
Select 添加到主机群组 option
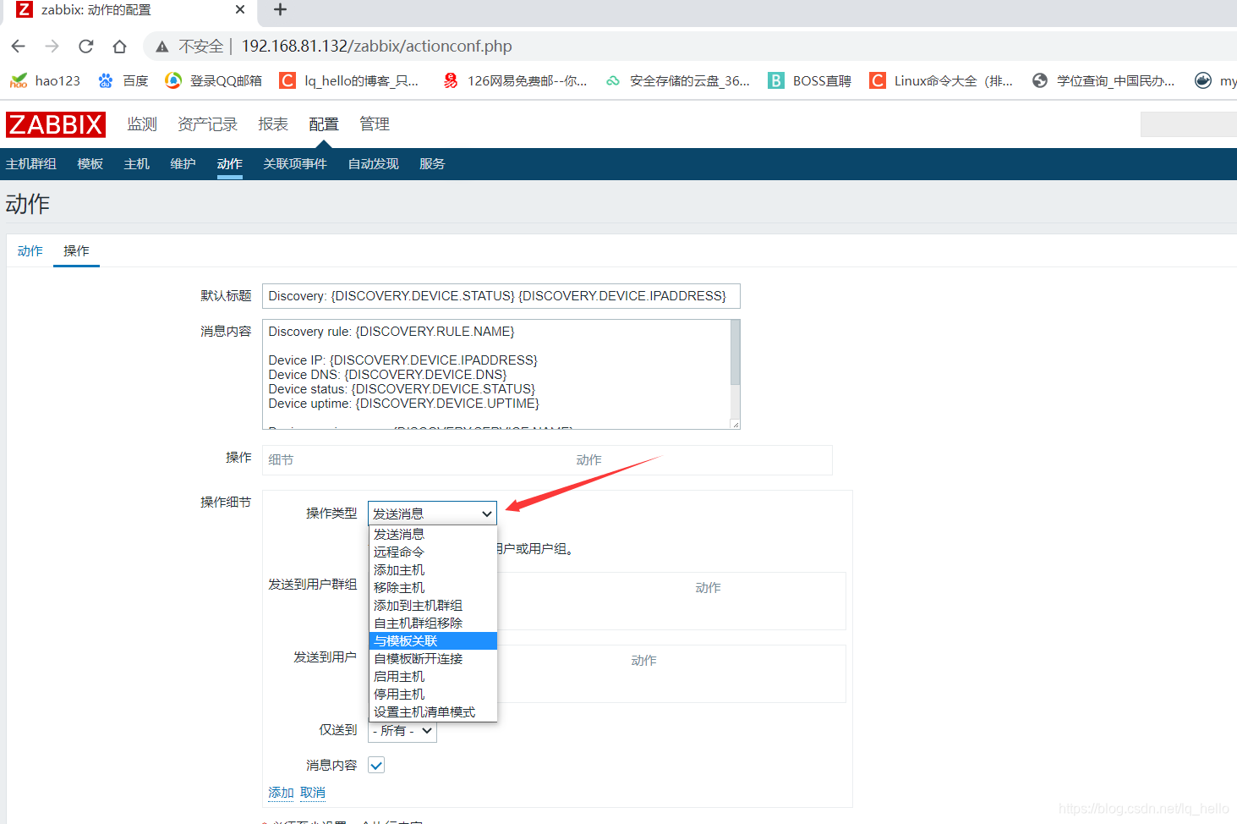[433, 605]
